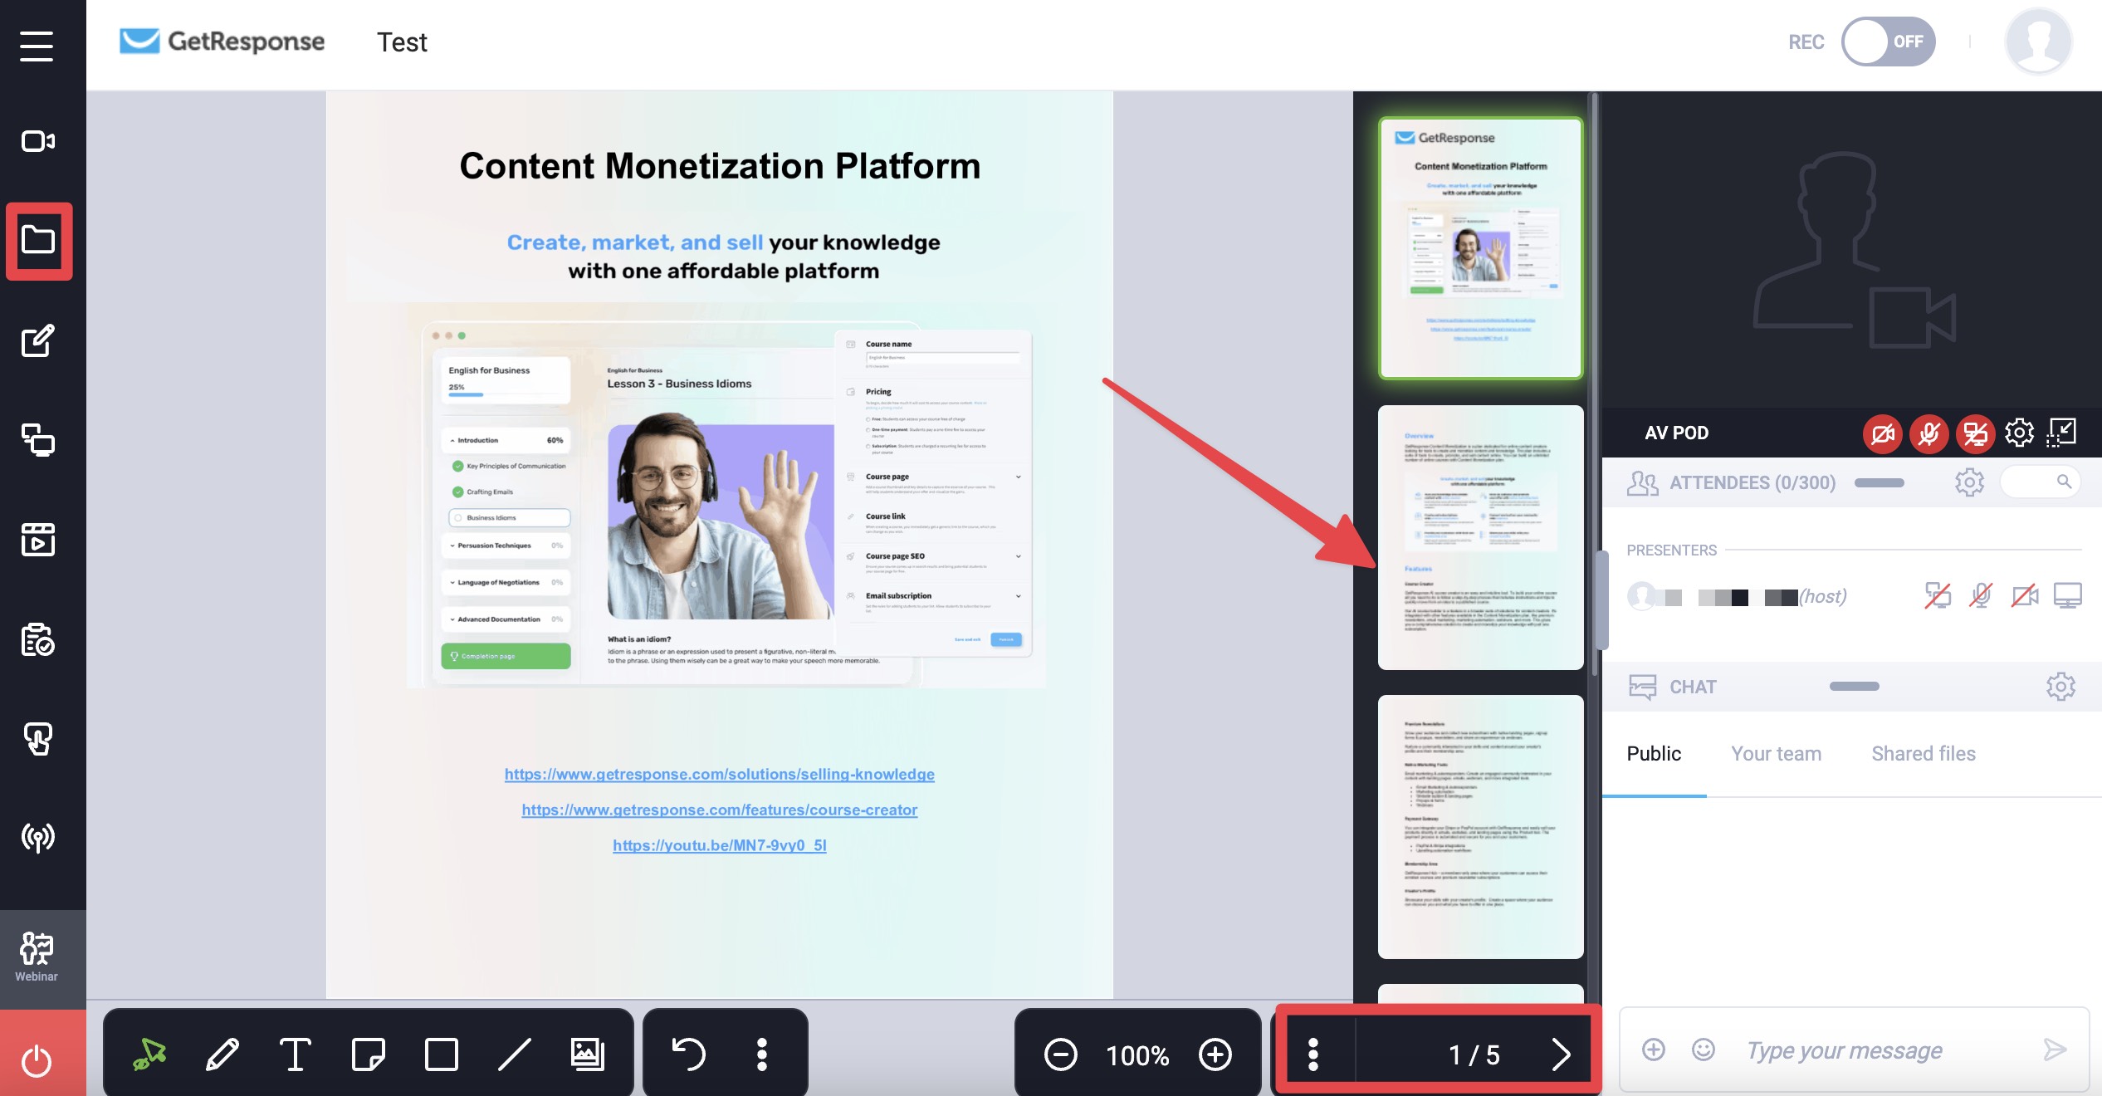Open the user profile avatar

coord(2038,42)
